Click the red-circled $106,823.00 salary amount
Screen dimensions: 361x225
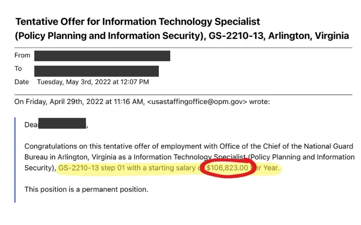pyautogui.click(x=227, y=168)
